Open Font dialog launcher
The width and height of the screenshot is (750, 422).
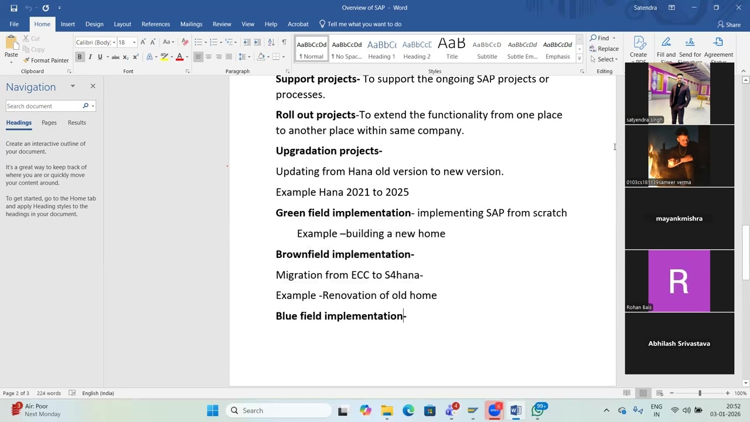click(187, 72)
